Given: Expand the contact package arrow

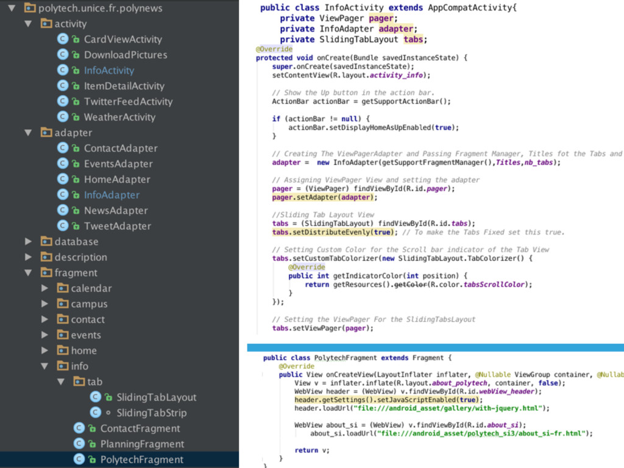Looking at the screenshot, I should pos(44,319).
